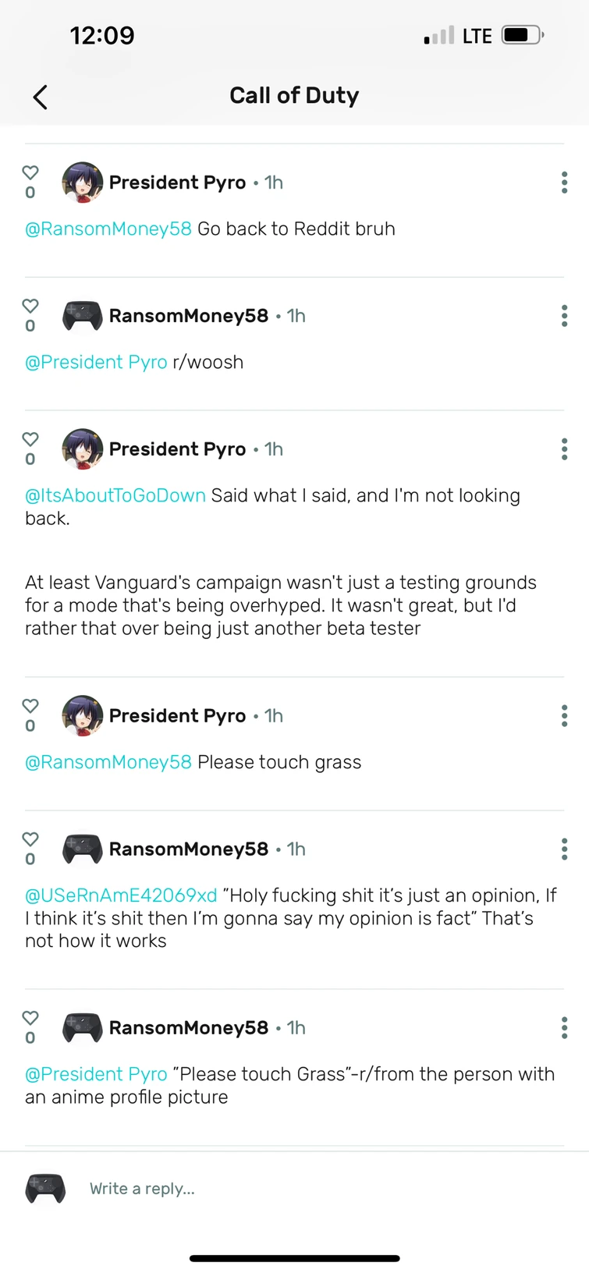This screenshot has width=589, height=1273.
Task: Open RansomMoney58's controller avatar on "r/woosh" reply
Action: point(82,316)
